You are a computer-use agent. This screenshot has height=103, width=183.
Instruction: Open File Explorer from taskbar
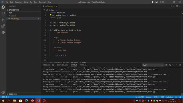pos(15,100)
